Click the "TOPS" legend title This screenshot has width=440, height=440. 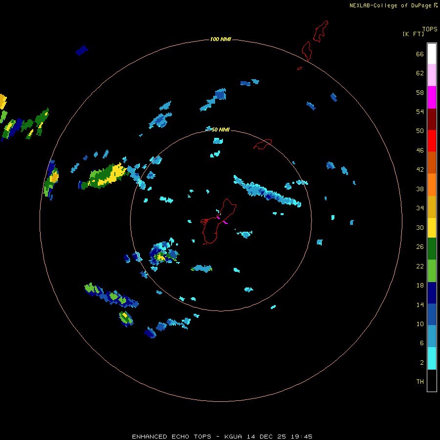pyautogui.click(x=430, y=29)
